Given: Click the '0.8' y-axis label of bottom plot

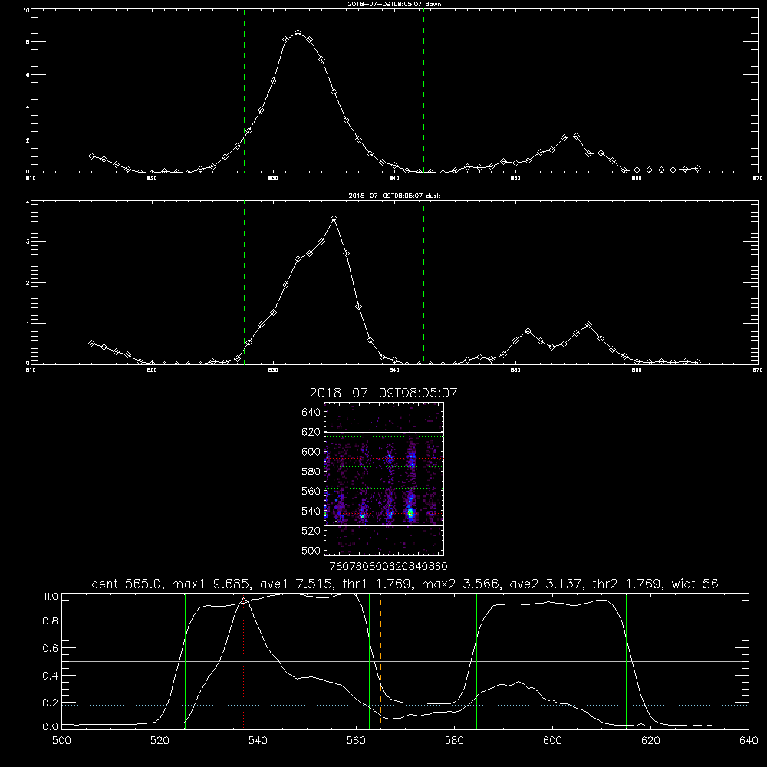Looking at the screenshot, I should [x=51, y=621].
